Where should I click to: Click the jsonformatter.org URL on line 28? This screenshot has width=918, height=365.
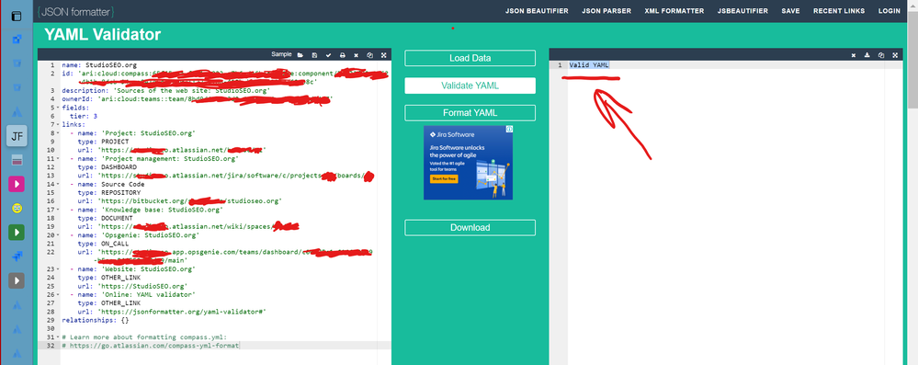point(183,312)
